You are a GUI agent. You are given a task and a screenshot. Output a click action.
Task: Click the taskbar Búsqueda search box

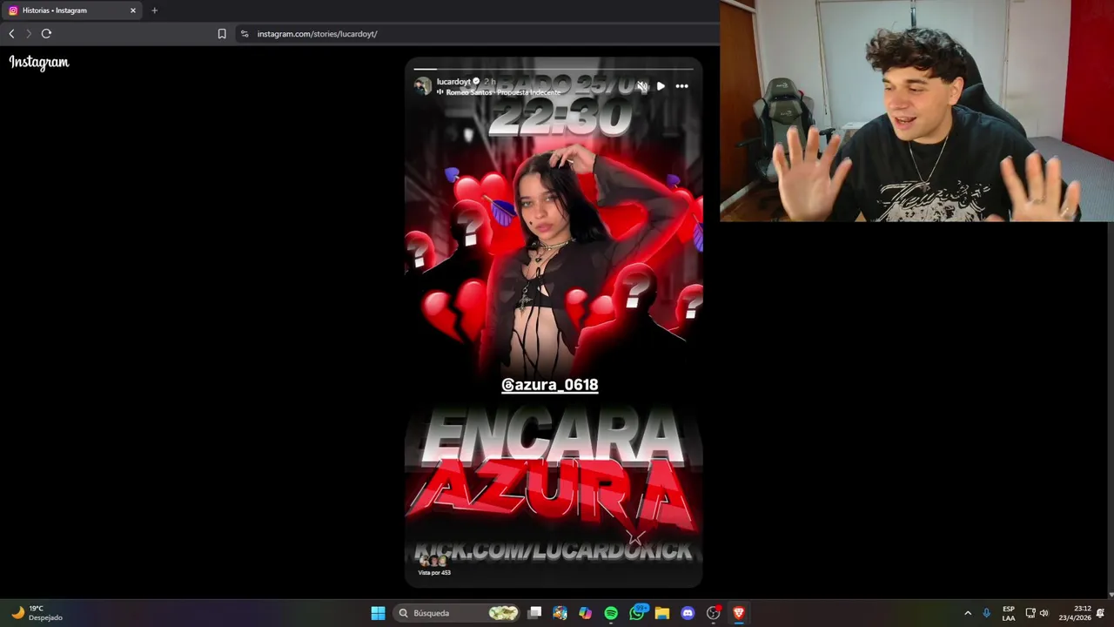click(458, 613)
